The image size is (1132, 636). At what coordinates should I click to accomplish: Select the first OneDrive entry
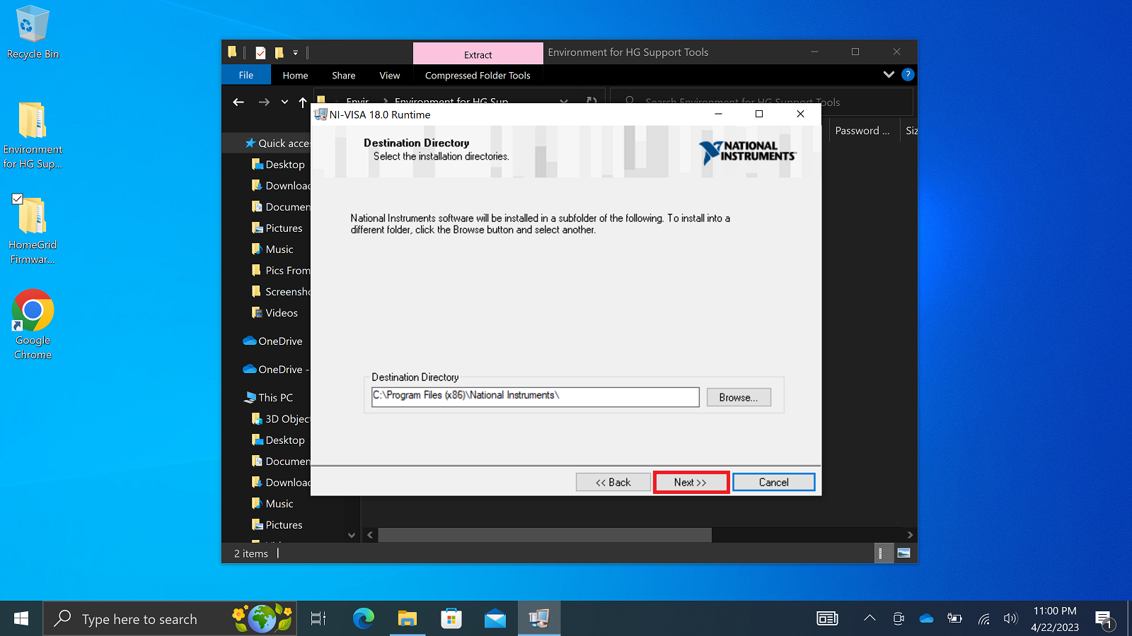[272, 341]
